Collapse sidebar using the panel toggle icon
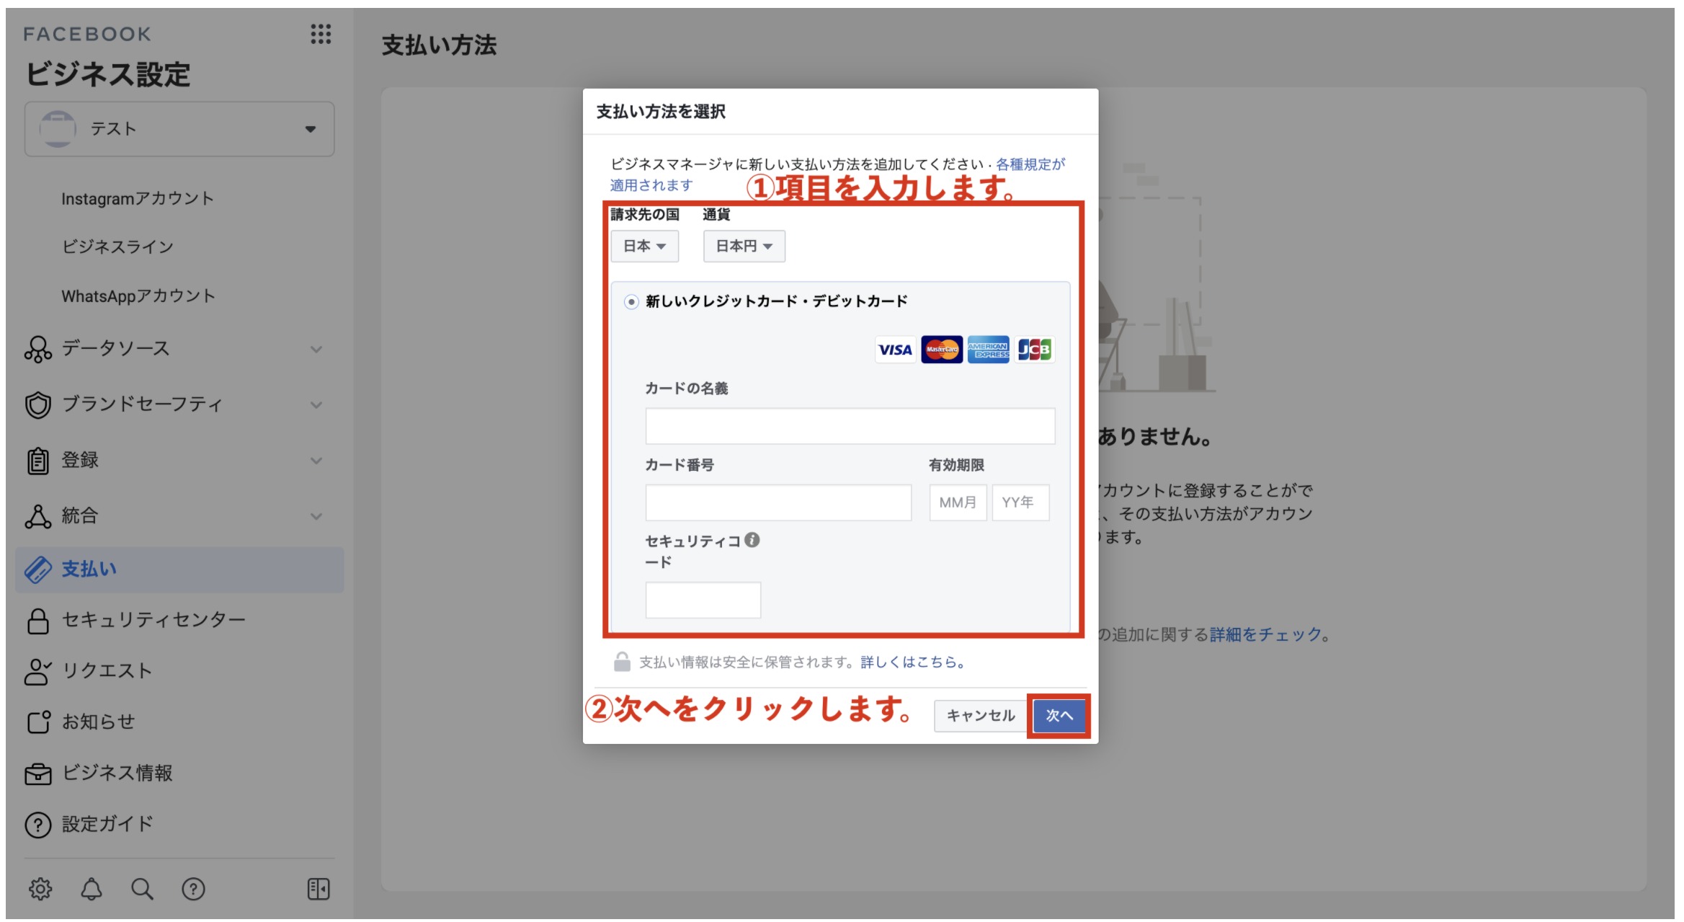Image resolution: width=1684 pixels, height=922 pixels. point(318,889)
